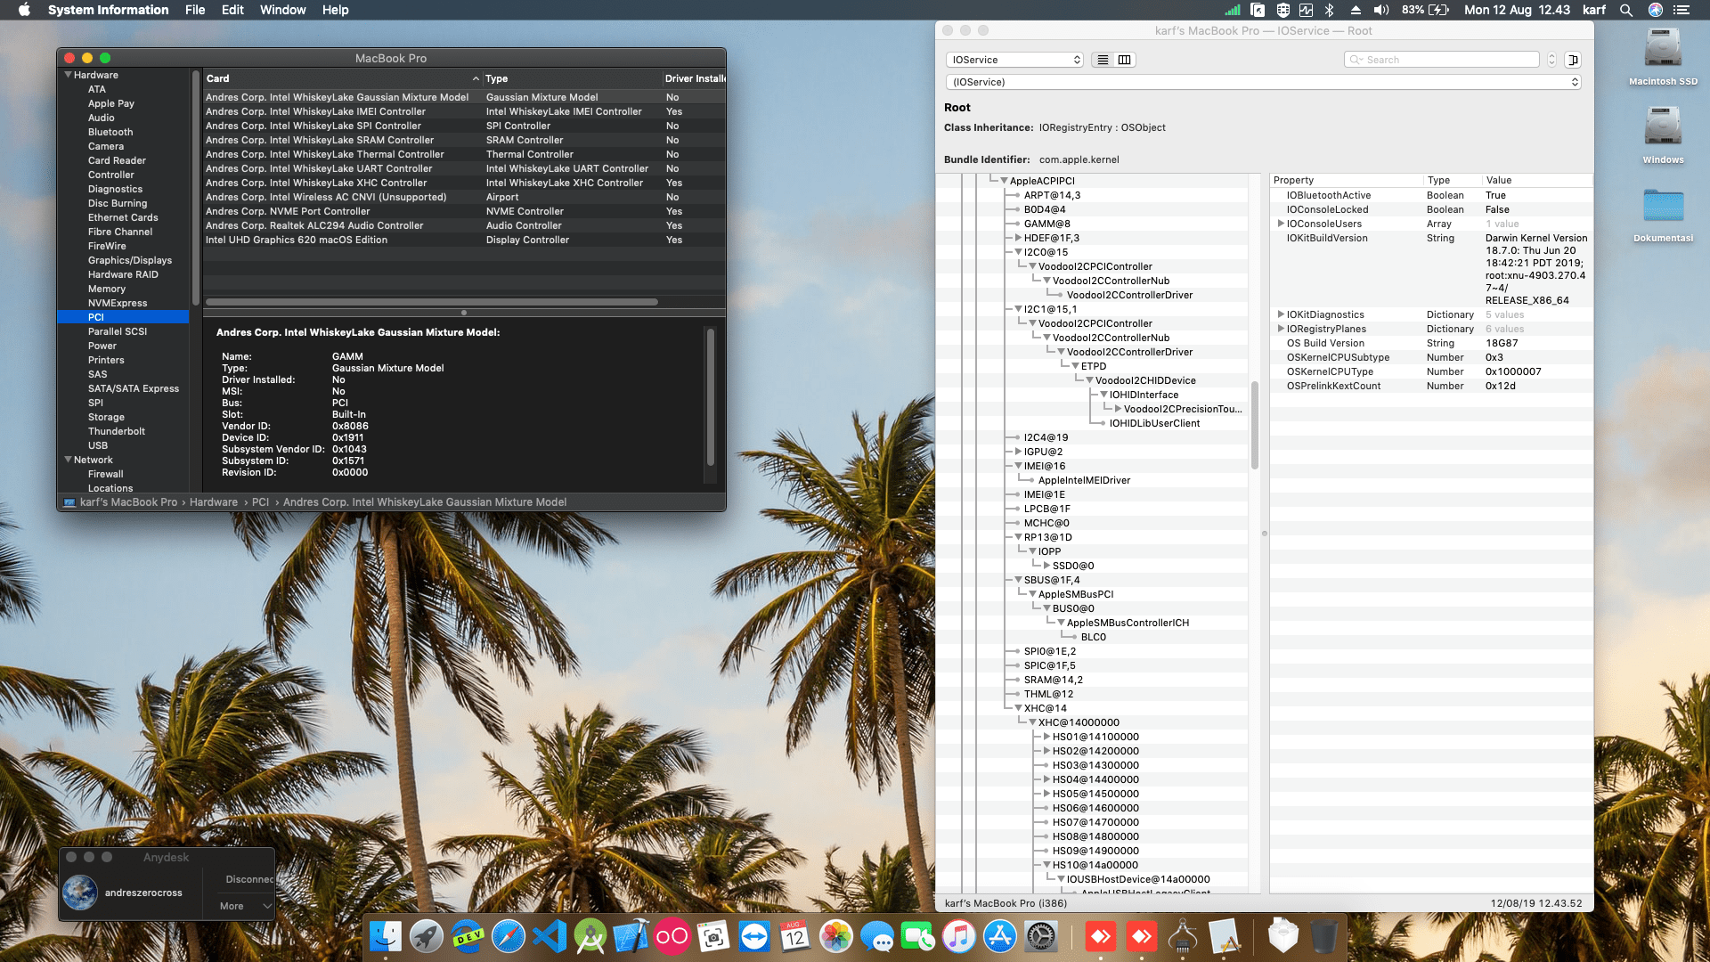Open the karf user menu
Viewport: 1710px width, 962px height.
pos(1594,10)
